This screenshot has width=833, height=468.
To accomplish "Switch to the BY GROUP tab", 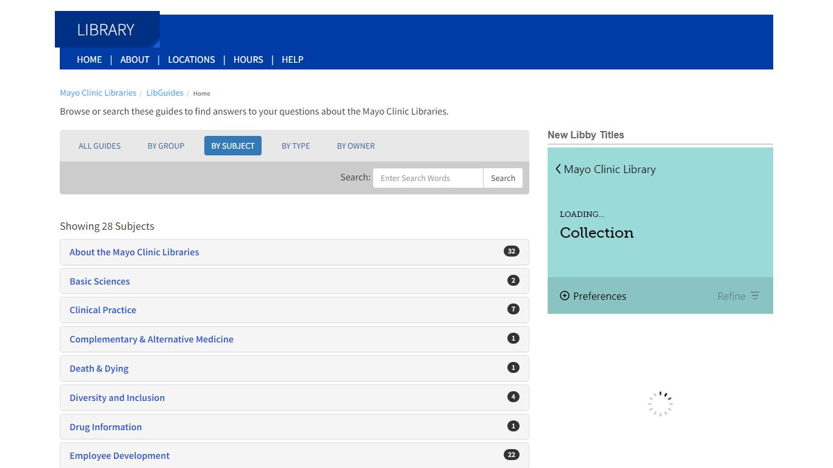I will pos(166,146).
